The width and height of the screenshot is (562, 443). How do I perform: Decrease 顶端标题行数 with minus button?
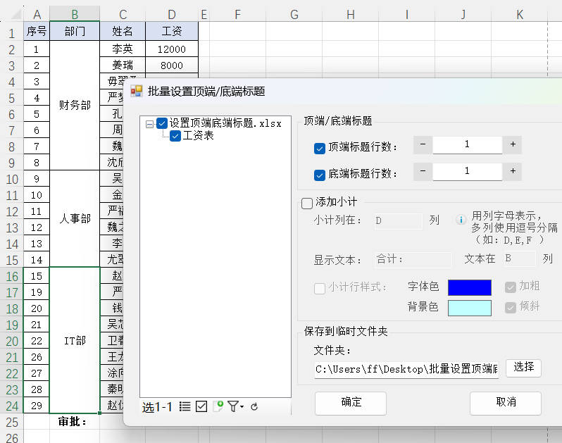tap(423, 144)
